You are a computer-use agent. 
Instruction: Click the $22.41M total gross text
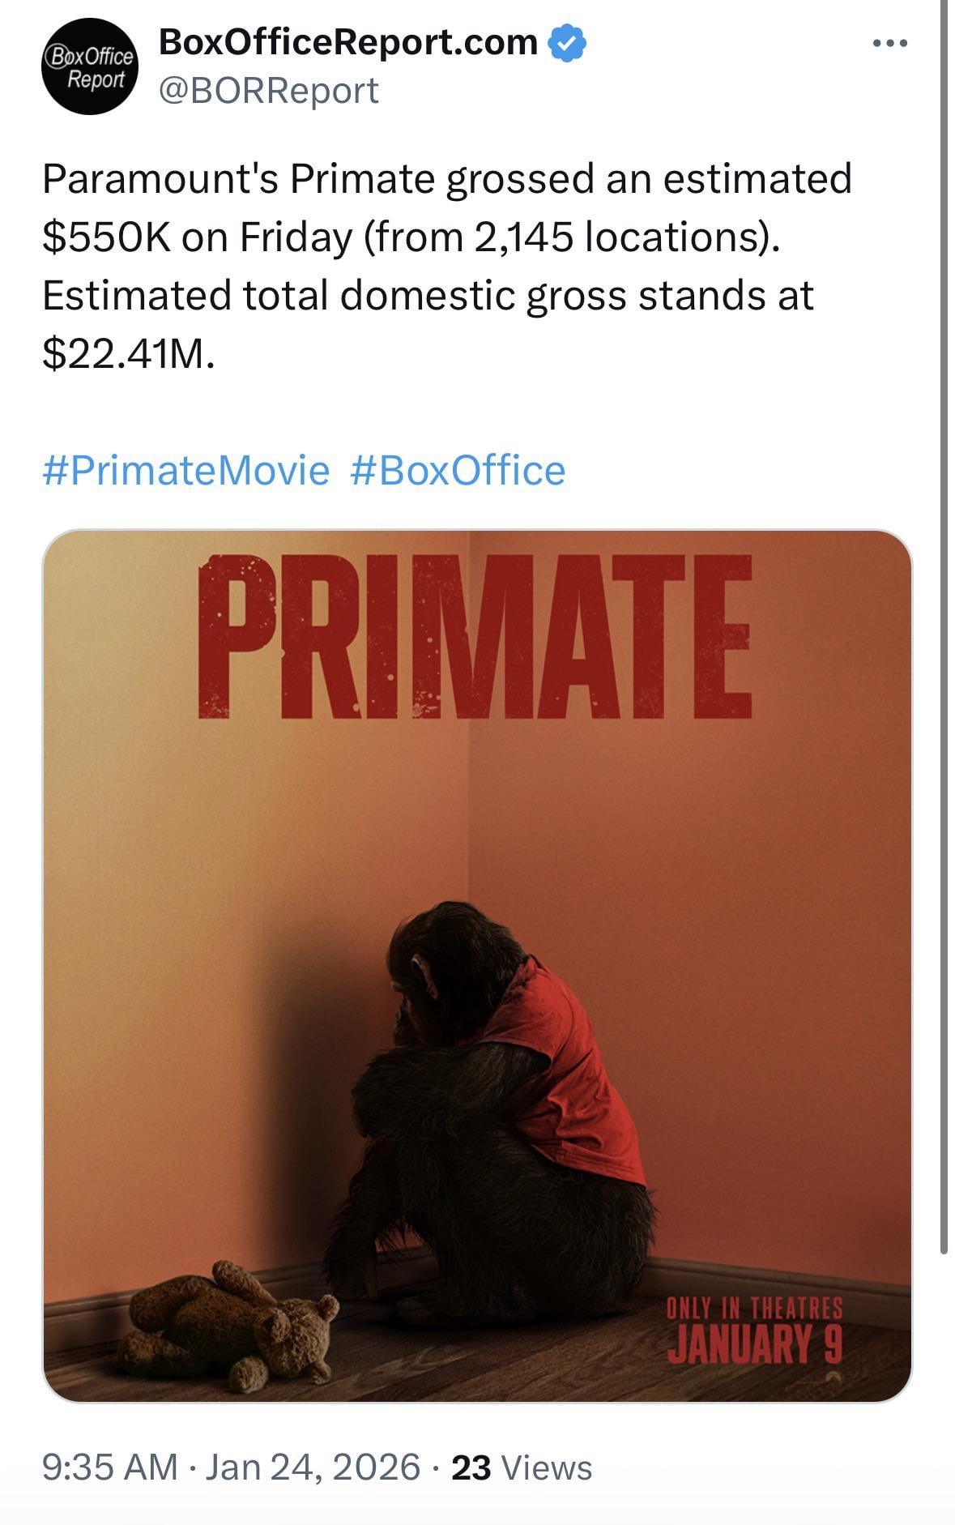(128, 354)
